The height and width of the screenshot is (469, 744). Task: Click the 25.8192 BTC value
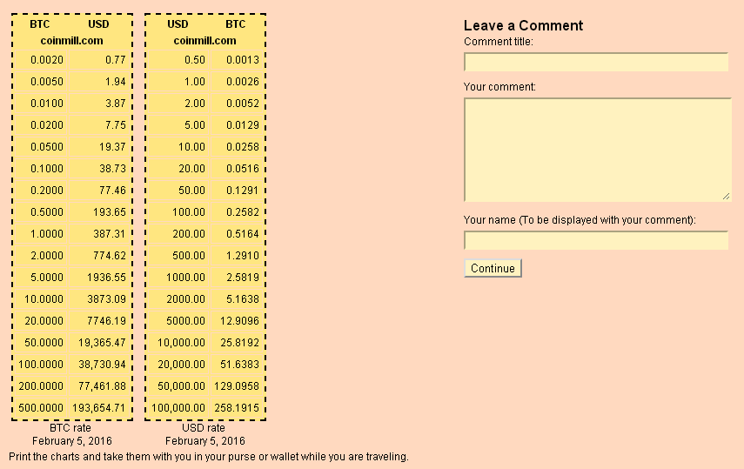point(239,343)
